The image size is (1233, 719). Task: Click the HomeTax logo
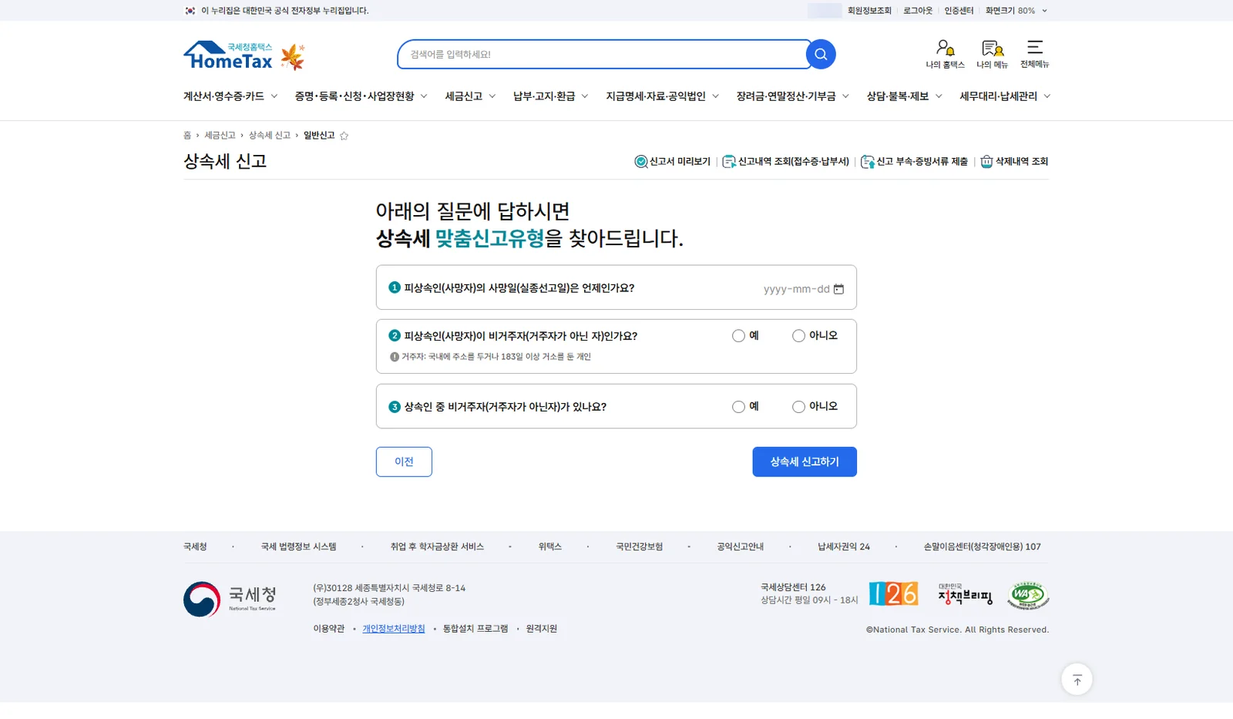point(228,55)
